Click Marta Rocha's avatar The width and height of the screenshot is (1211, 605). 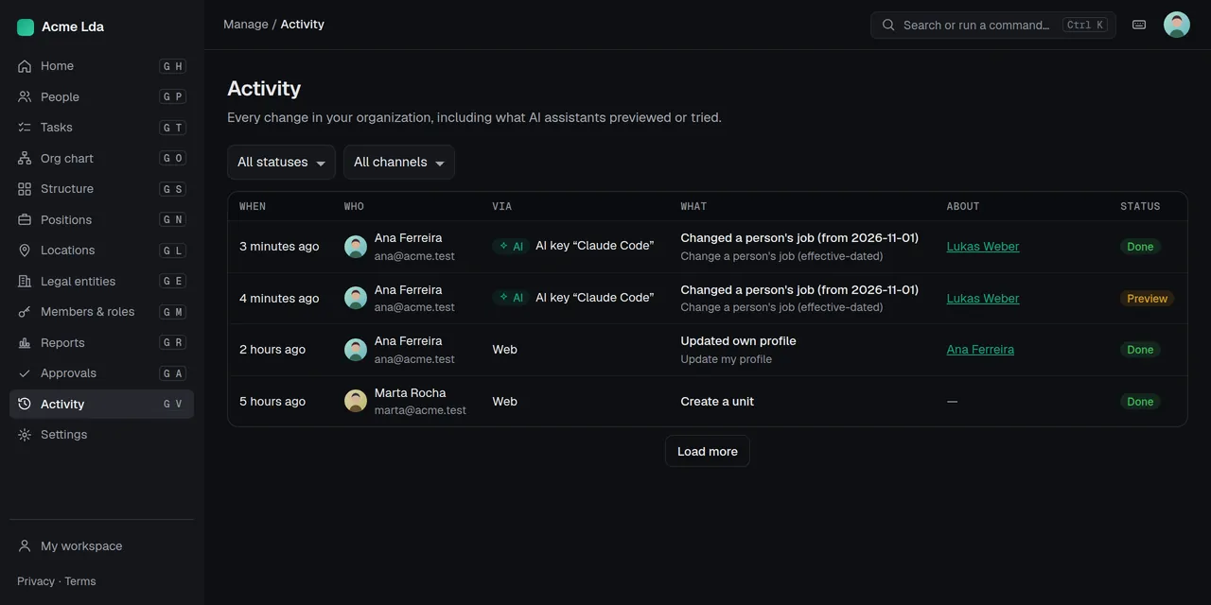(356, 401)
